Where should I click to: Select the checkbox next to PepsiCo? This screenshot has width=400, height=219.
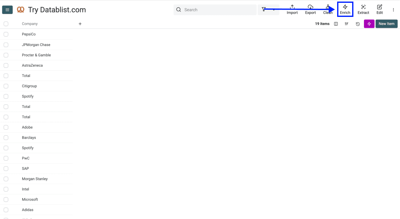tap(6, 34)
